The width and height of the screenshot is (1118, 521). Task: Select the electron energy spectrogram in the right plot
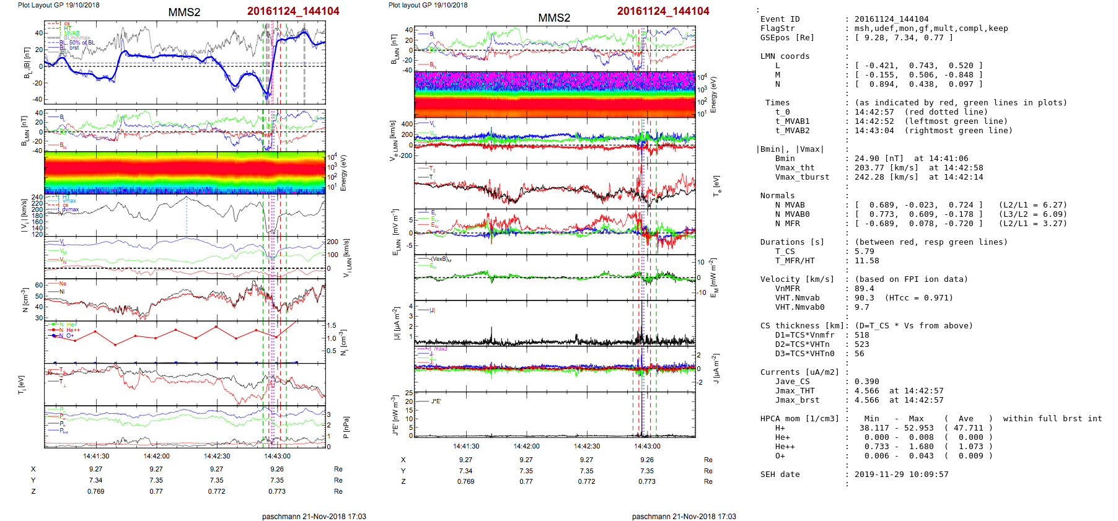click(x=555, y=94)
